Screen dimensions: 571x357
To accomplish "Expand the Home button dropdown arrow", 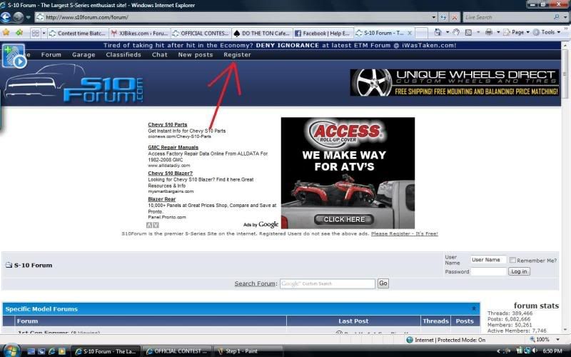I will pyautogui.click(x=448, y=32).
